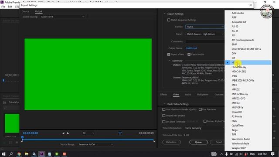Click the current timecode 00:00:00:00
279x157 pixels.
coord(31,133)
